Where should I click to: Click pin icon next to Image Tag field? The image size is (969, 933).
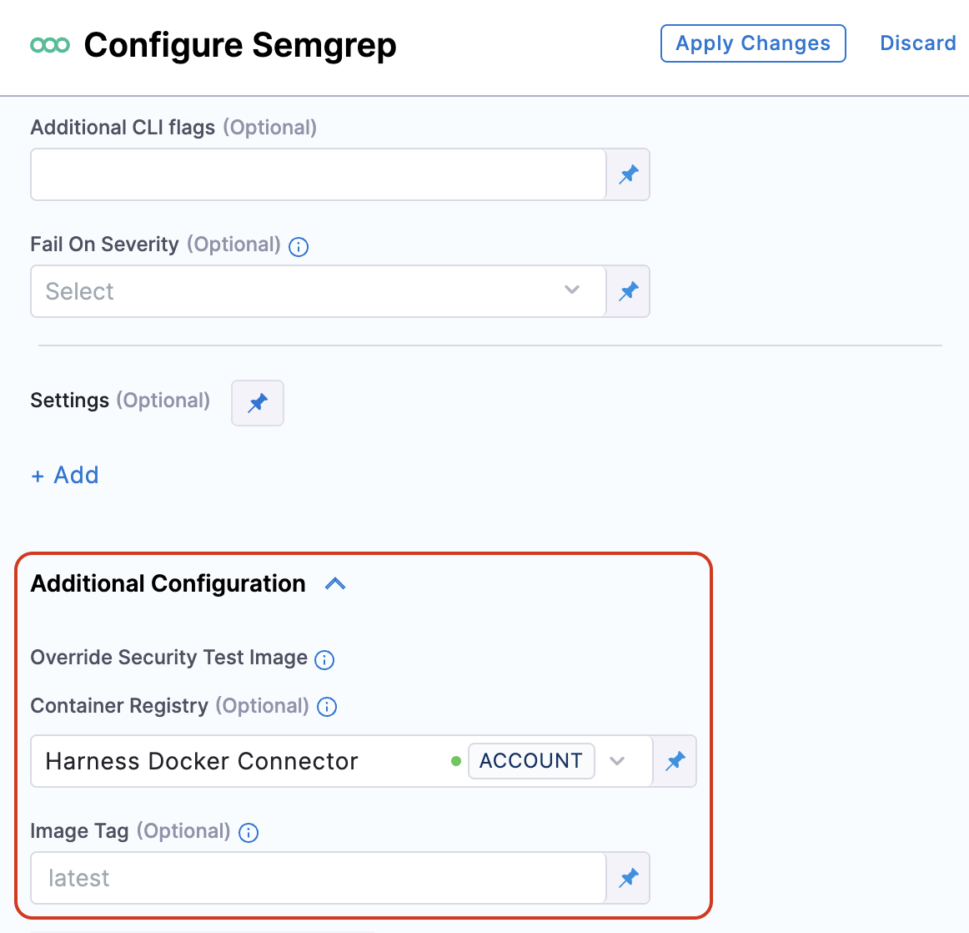(x=628, y=878)
